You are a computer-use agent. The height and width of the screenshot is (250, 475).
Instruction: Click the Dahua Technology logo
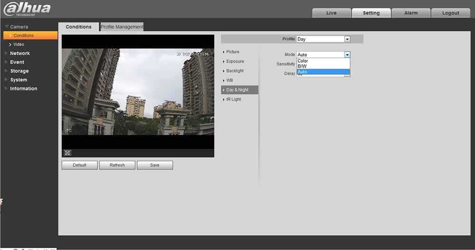click(27, 9)
